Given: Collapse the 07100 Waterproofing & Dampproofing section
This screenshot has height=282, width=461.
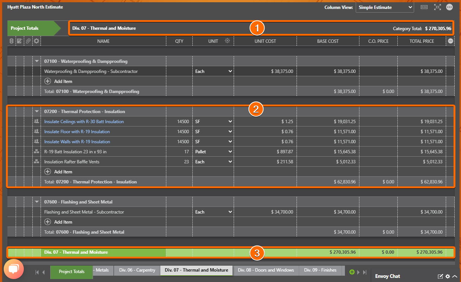Looking at the screenshot, I should 36,61.
